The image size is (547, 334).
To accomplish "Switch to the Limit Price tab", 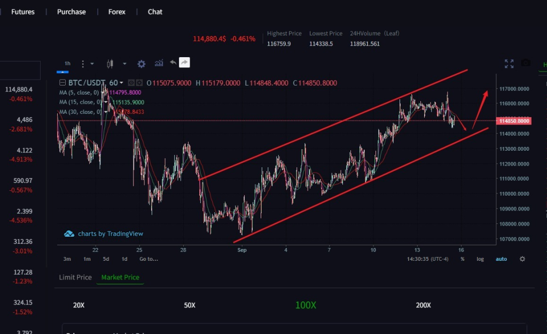I will pos(75,277).
